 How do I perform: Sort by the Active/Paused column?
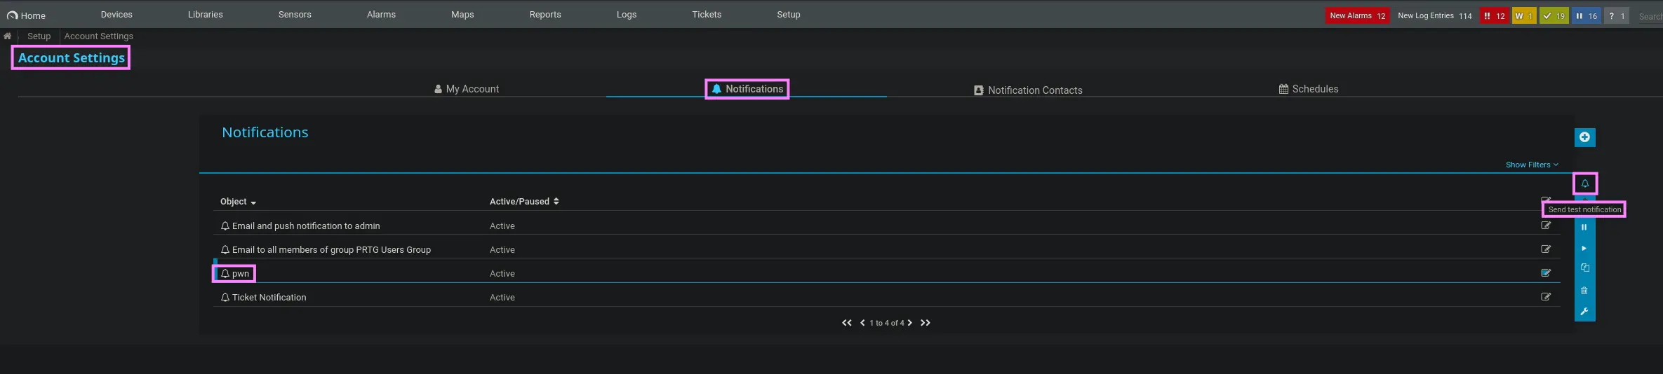[523, 202]
